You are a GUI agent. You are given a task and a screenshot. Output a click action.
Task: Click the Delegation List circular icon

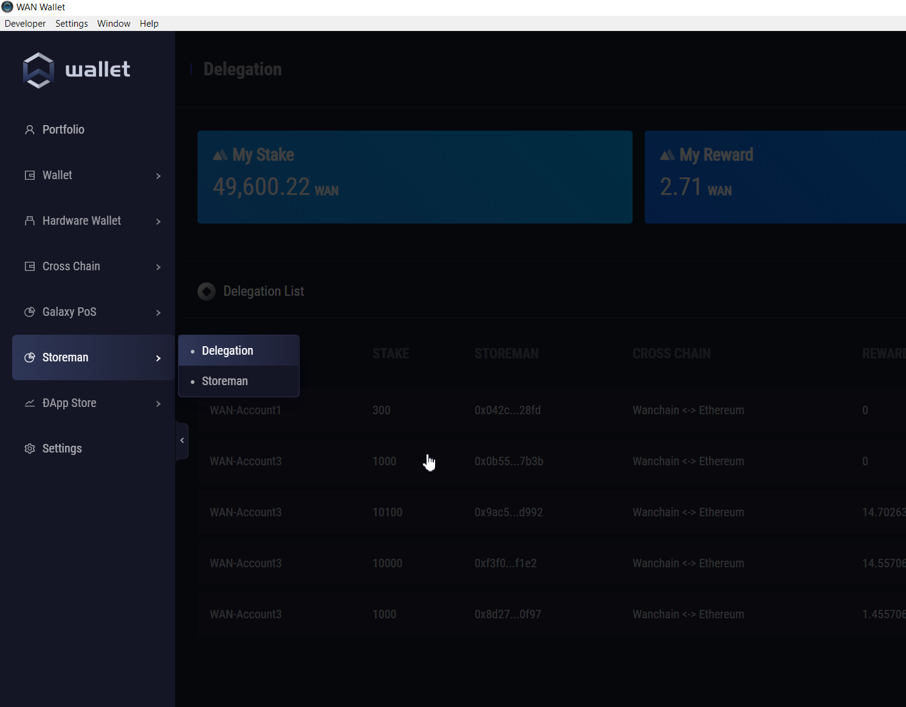click(207, 292)
